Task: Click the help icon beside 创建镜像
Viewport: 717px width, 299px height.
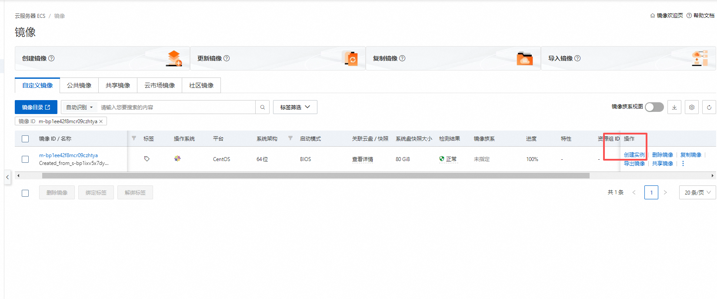Action: [x=51, y=58]
